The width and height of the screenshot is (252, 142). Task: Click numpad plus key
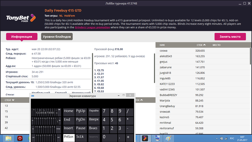130,138
